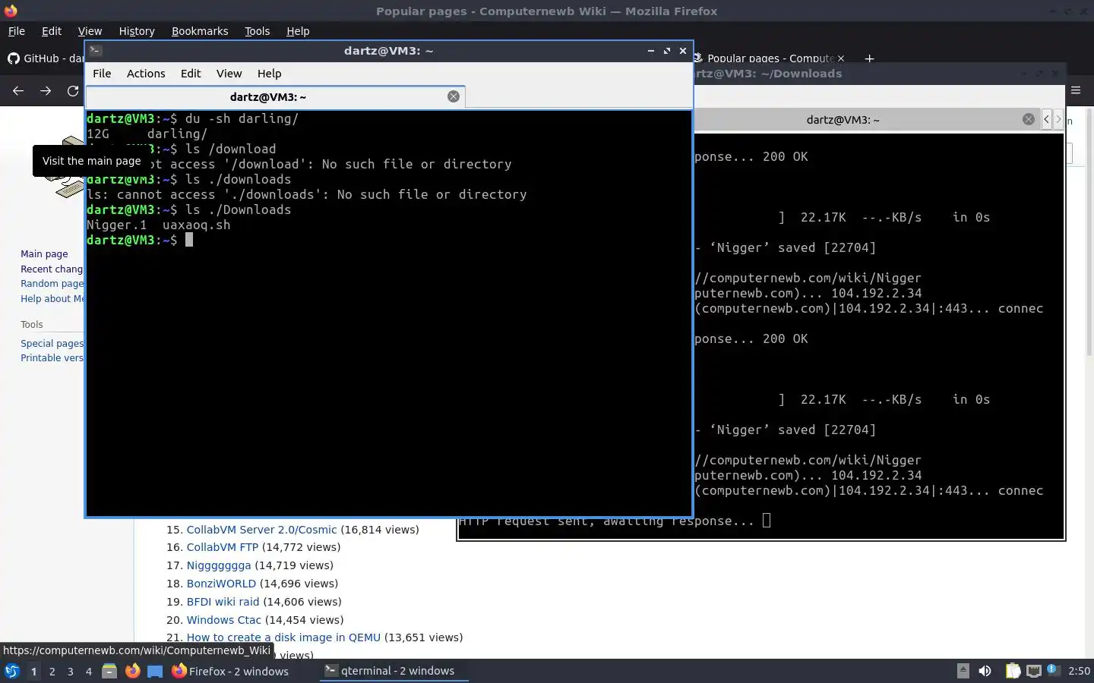Switch to the GitHub Firefox tab
This screenshot has width=1094, height=683.
point(46,58)
